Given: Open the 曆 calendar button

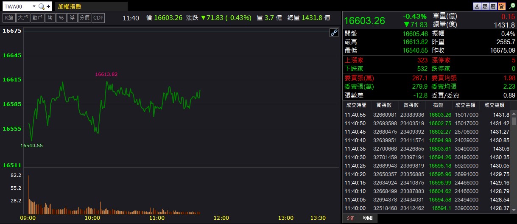Looking at the screenshot, I should pyautogui.click(x=494, y=6).
